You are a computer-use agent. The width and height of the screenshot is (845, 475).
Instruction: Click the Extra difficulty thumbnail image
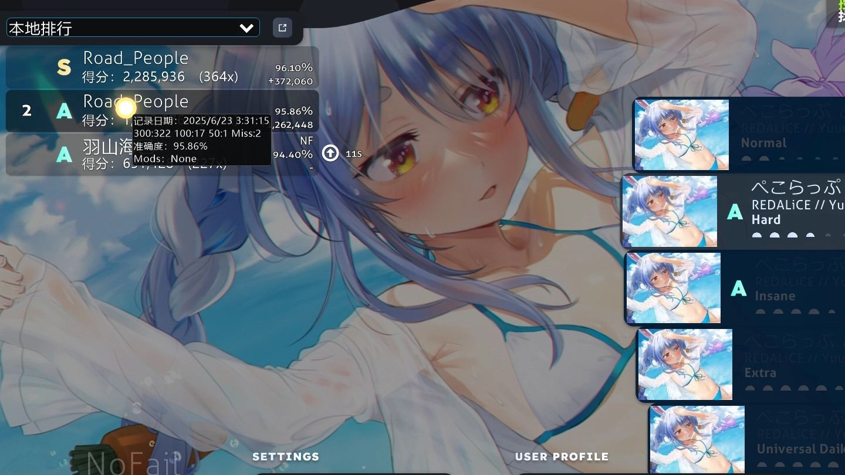tap(685, 365)
